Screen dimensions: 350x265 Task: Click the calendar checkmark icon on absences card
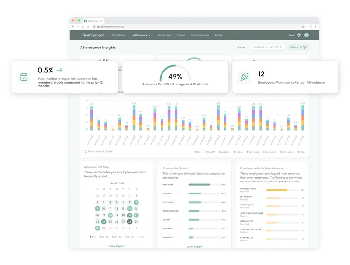tap(24, 76)
